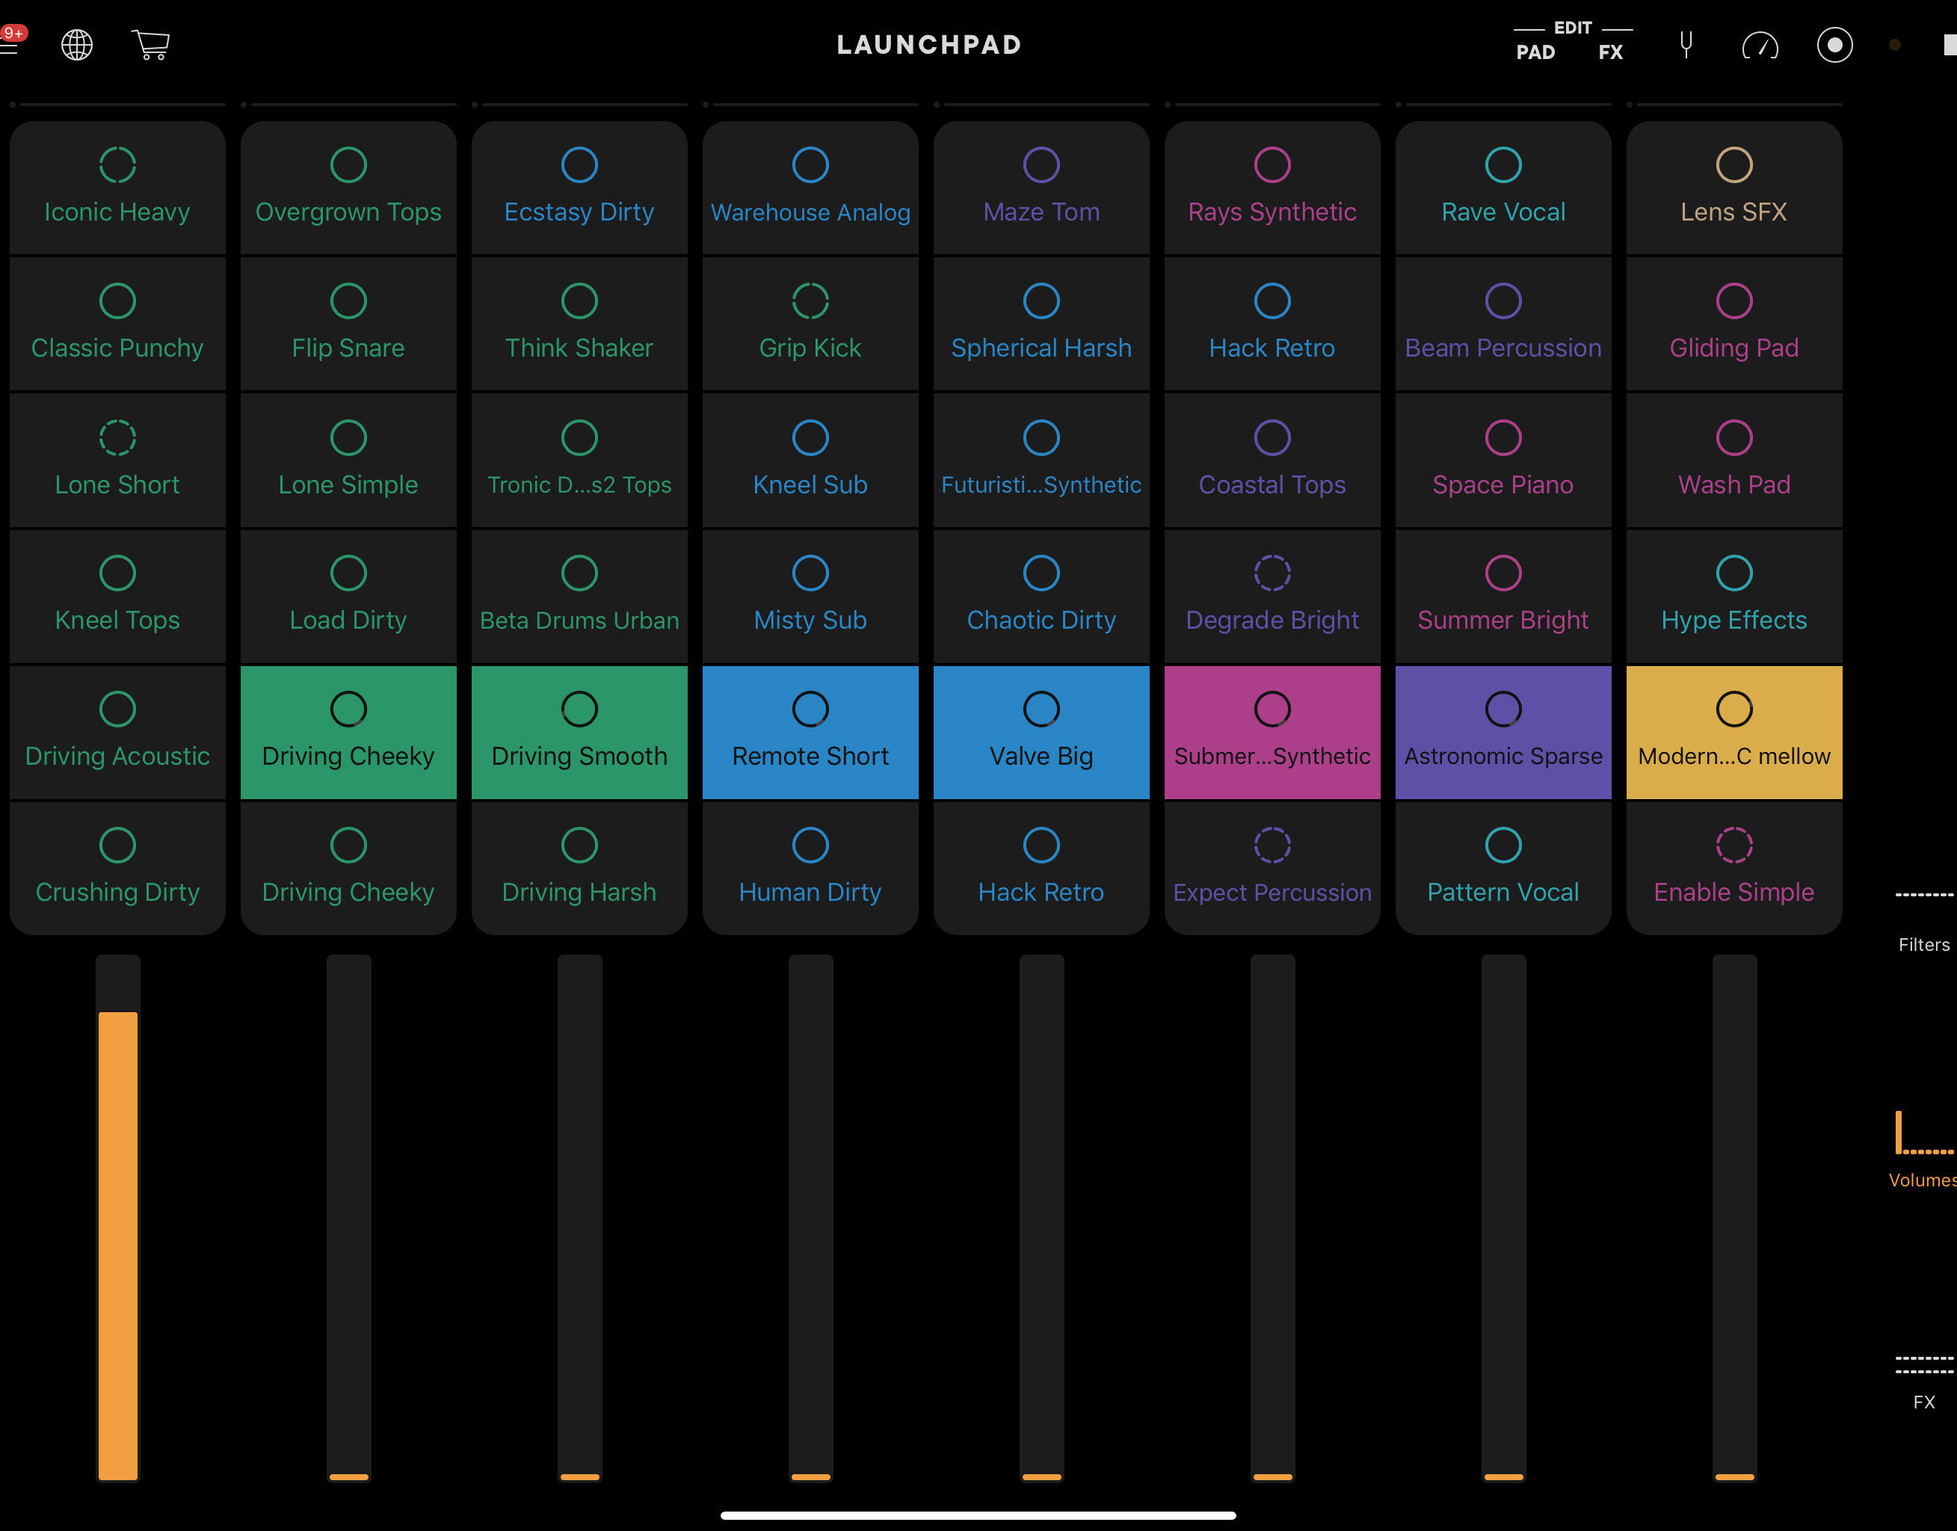Open the tempo gauge icon
This screenshot has height=1531, width=1957.
pos(1760,45)
